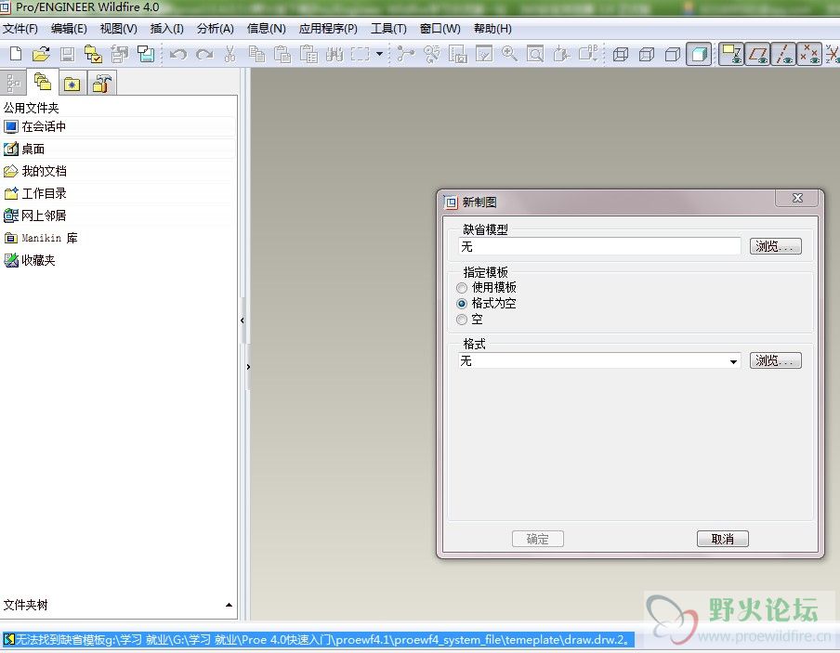Switch to the Connections tab icon
Image resolution: width=840 pixels, height=653 pixels.
(x=101, y=84)
